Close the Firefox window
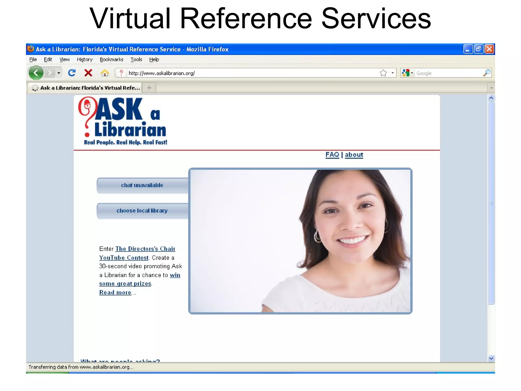The width and height of the screenshot is (521, 391). point(489,49)
